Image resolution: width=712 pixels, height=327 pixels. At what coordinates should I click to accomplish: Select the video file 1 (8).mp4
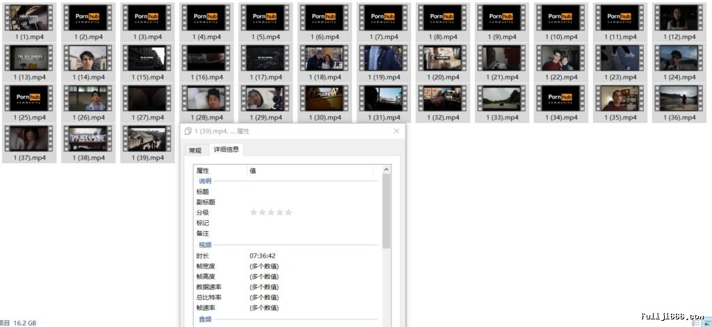[x=443, y=22]
